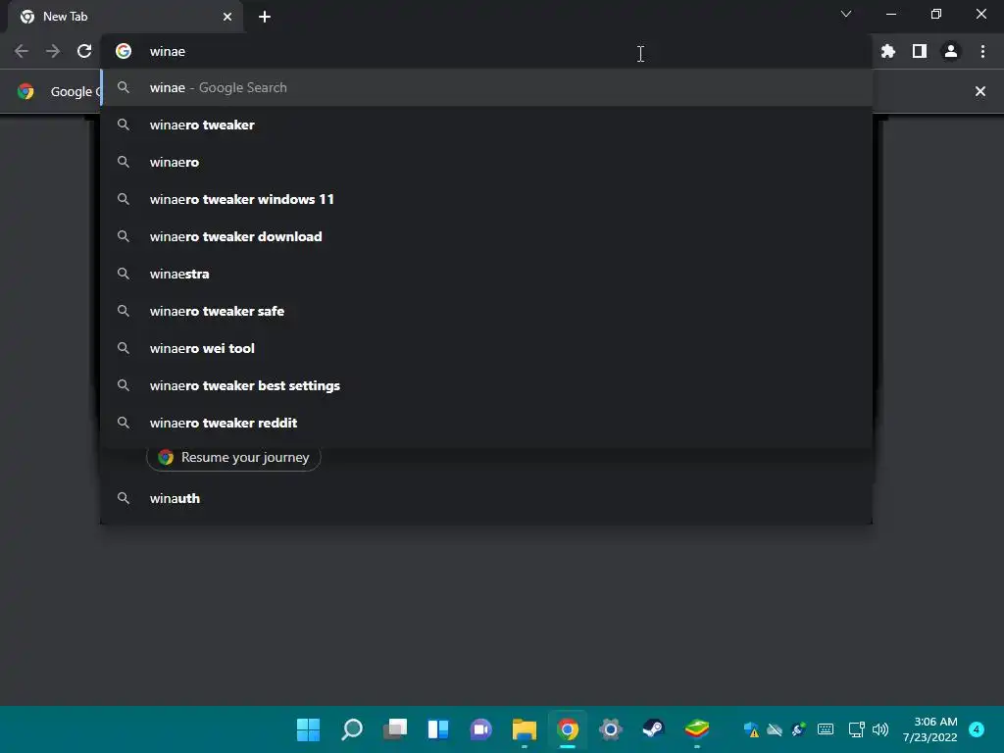Viewport: 1004px width, 753px height.
Task: Select 'winaero tweaker download' suggestion
Action: 486,236
